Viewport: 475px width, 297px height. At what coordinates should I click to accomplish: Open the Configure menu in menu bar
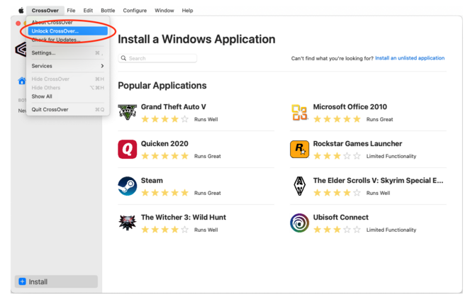[135, 11]
